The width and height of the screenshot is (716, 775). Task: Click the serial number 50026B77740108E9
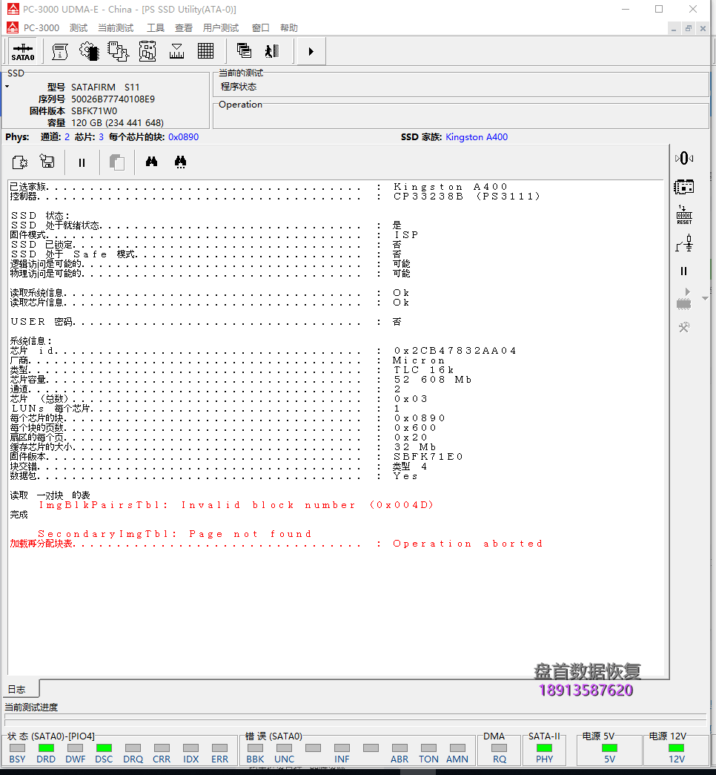tap(113, 99)
